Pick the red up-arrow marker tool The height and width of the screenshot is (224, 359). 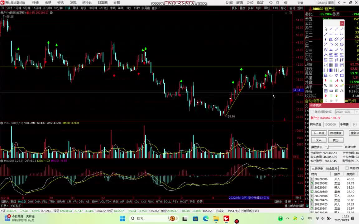point(326,81)
